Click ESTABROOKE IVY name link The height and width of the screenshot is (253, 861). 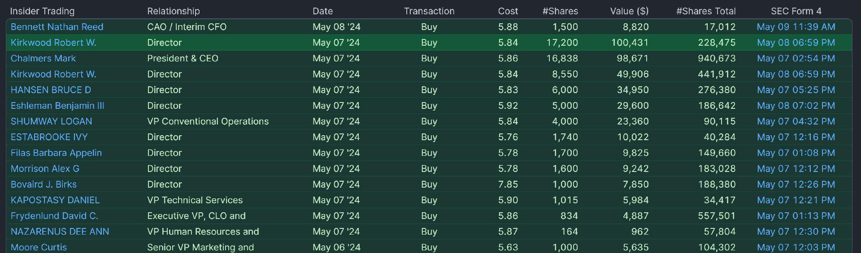pos(49,137)
